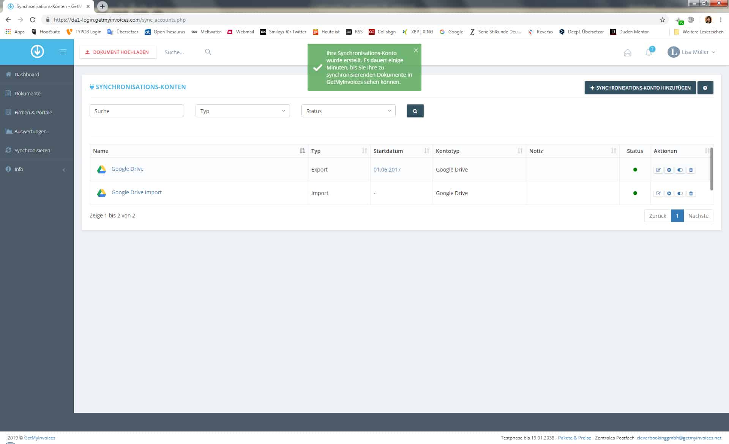Click Dokument hochladen button
Viewport: 729px width, 444px height.
tap(118, 52)
